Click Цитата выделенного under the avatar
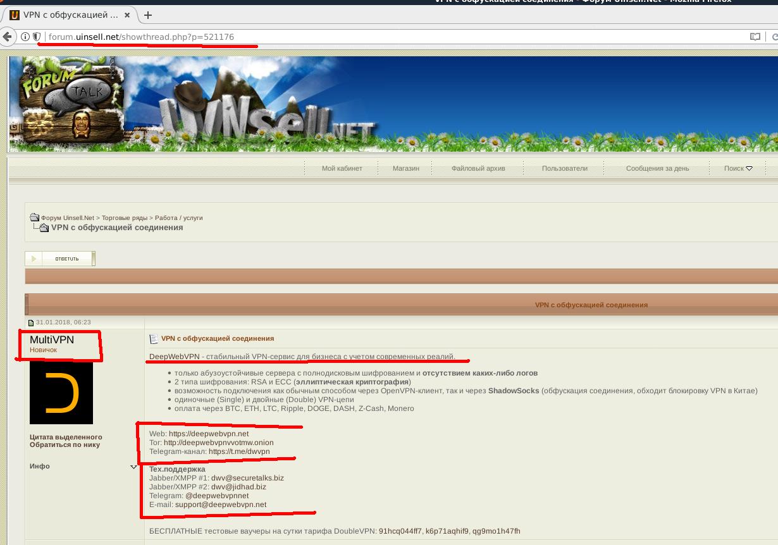The height and width of the screenshot is (545, 778). tap(66, 437)
